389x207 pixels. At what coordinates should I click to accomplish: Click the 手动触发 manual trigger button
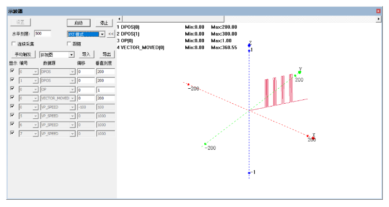click(x=23, y=54)
